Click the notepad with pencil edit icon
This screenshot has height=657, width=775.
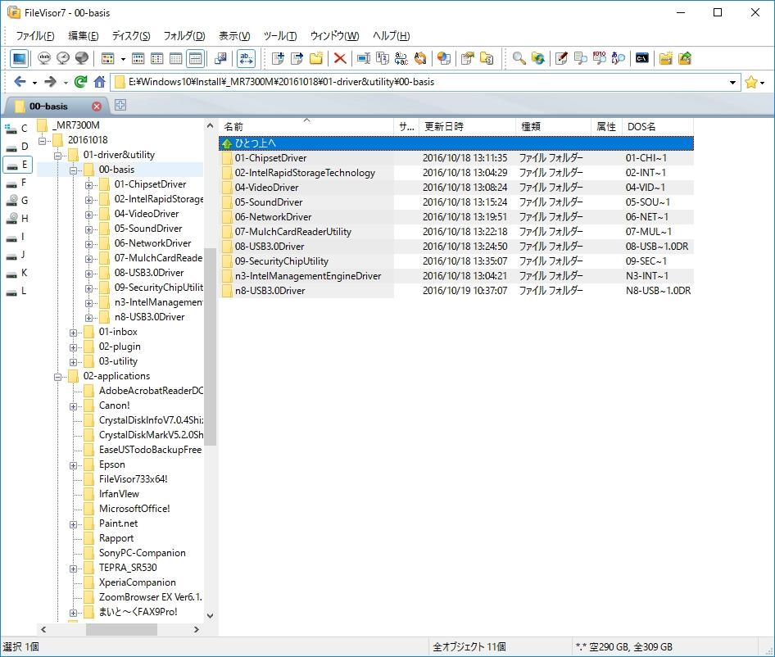pyautogui.click(x=561, y=59)
